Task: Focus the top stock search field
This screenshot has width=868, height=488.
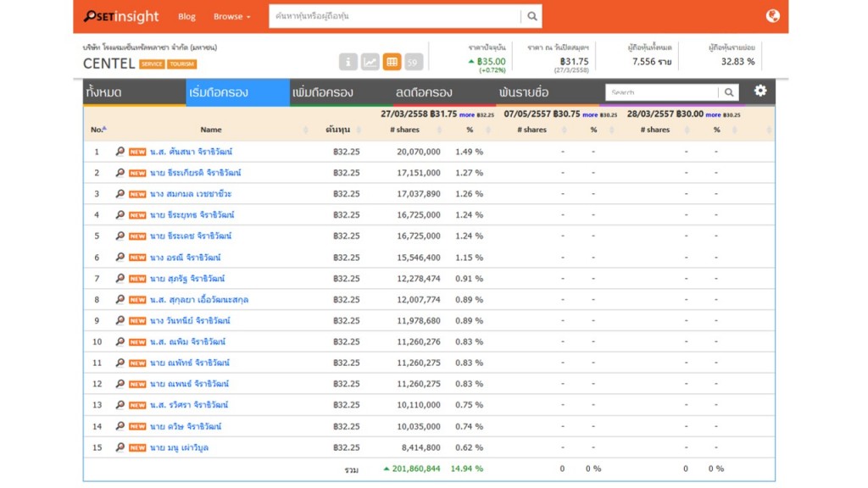Action: pos(395,17)
